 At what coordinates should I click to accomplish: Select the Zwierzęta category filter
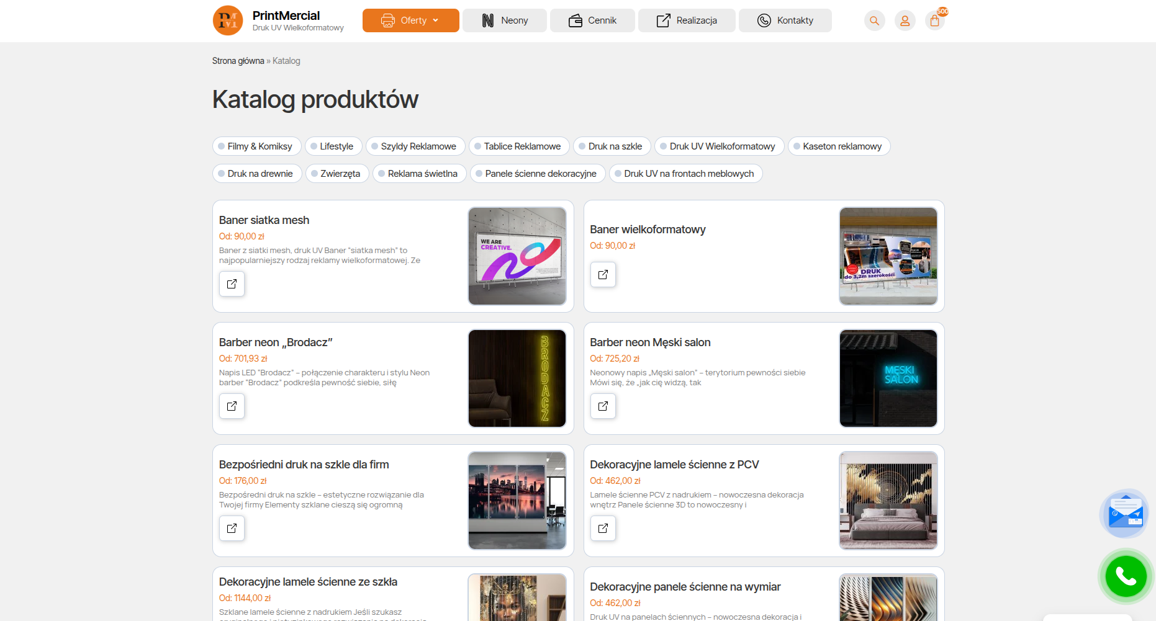click(x=337, y=174)
